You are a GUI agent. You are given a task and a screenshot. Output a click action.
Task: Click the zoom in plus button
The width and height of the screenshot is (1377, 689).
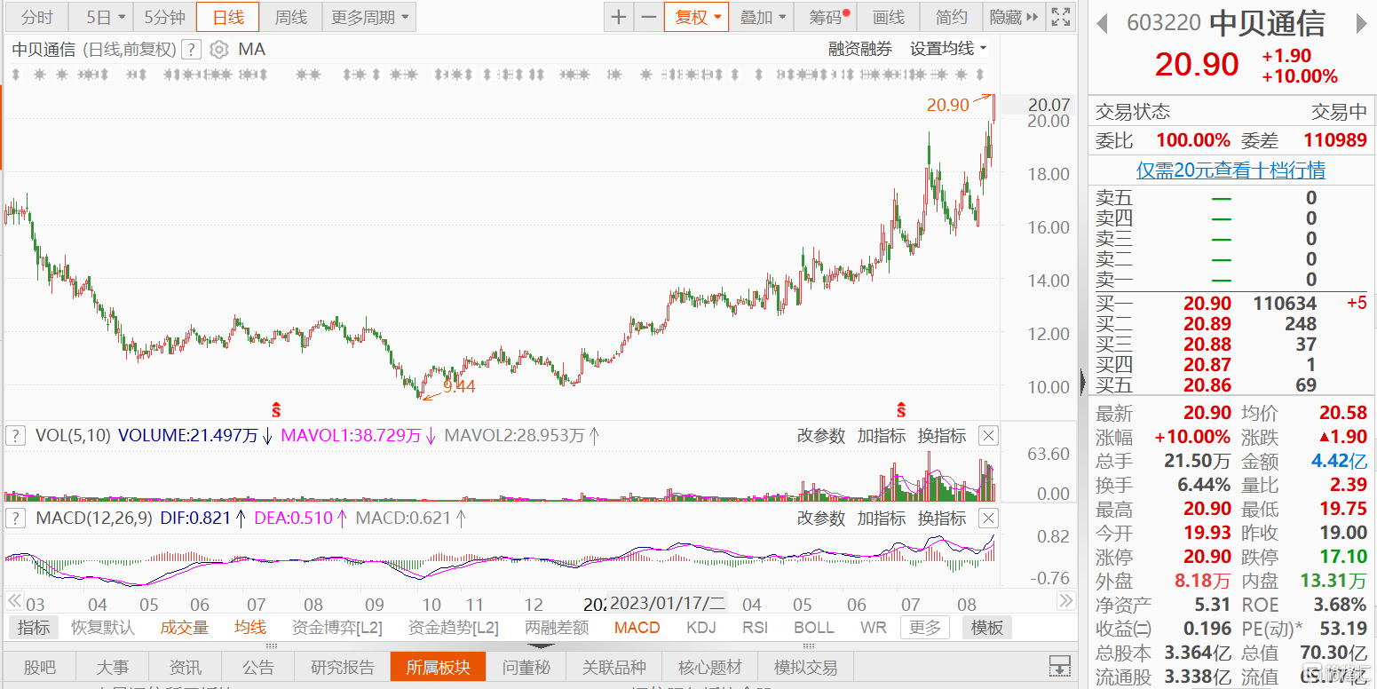(x=619, y=17)
